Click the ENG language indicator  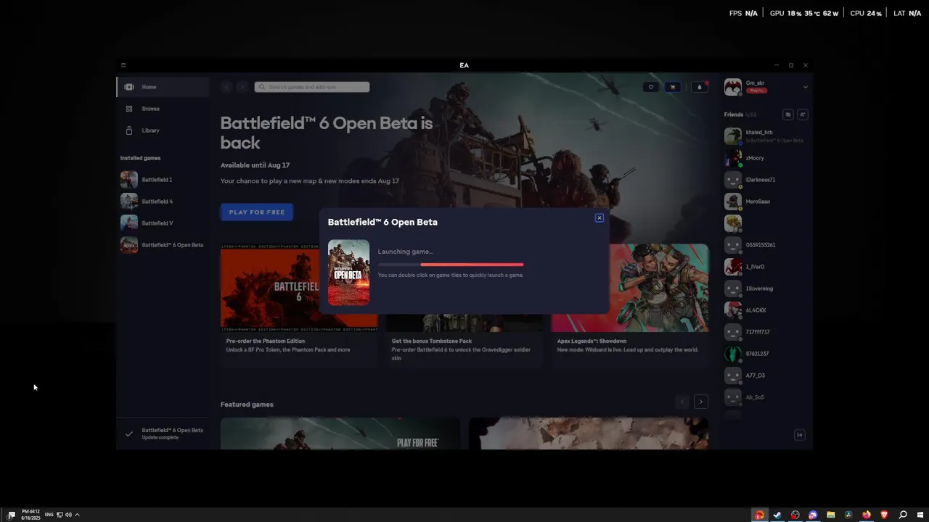(49, 515)
